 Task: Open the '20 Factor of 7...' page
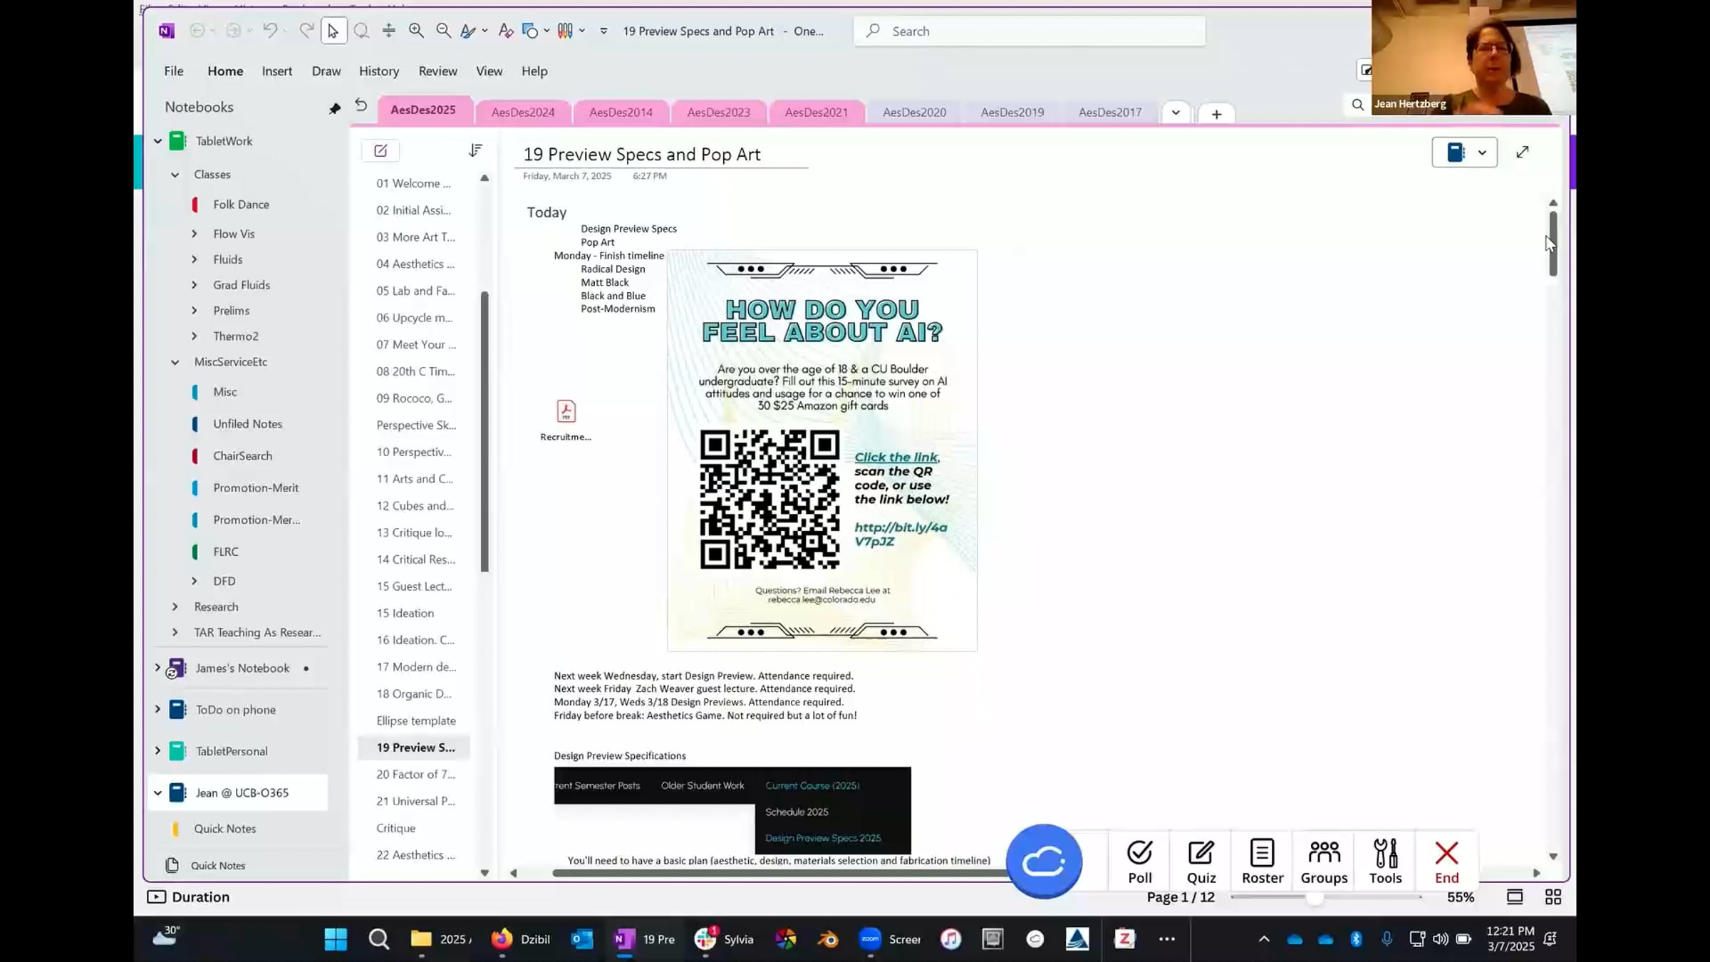coord(415,775)
